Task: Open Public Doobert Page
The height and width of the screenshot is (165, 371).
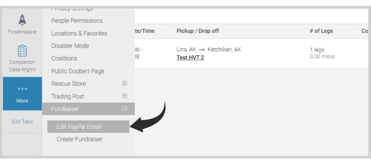Action: (77, 71)
